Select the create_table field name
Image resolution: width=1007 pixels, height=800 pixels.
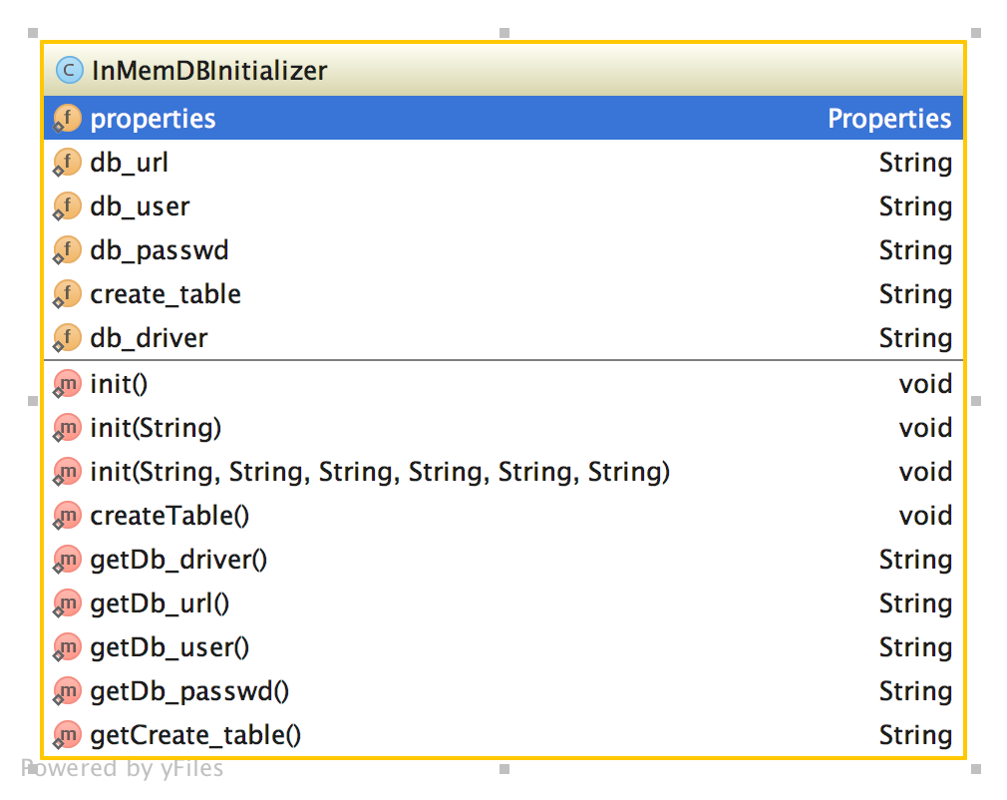[166, 294]
